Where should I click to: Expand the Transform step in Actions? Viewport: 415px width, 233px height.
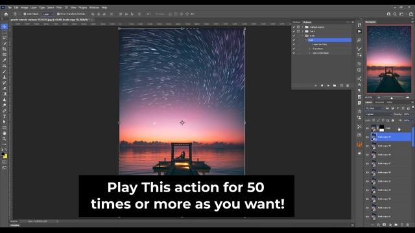tap(309, 49)
